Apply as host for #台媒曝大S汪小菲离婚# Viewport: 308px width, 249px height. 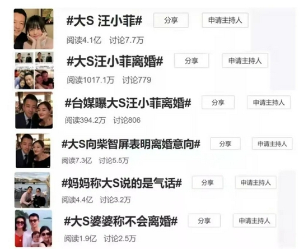coord(269,103)
